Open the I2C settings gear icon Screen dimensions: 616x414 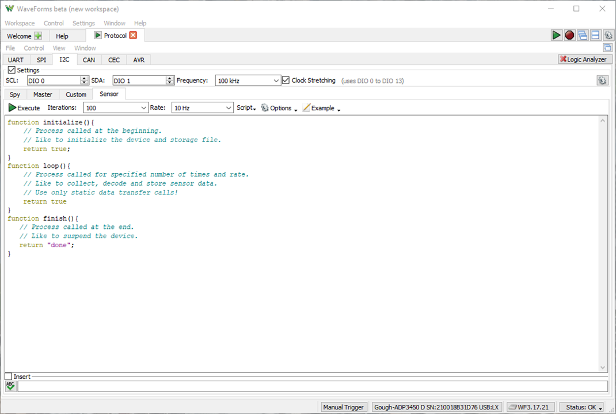click(x=602, y=80)
